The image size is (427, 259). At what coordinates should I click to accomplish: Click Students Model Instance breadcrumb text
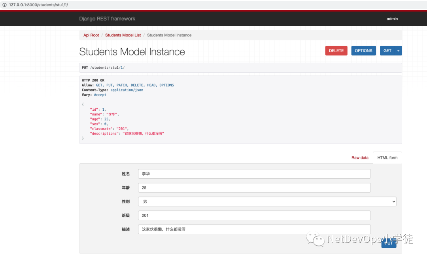point(169,35)
